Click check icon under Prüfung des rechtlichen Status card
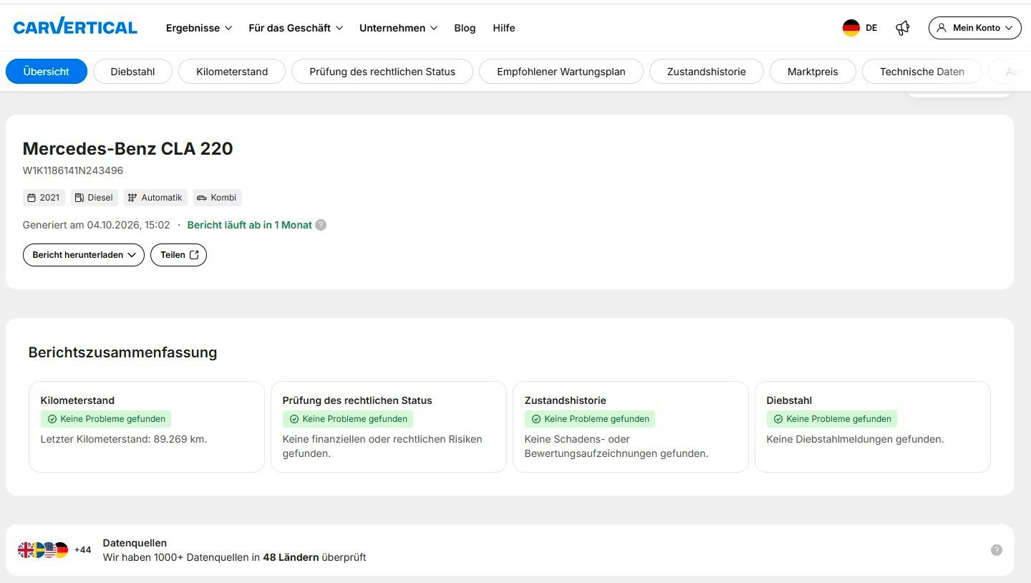The height and width of the screenshot is (583, 1031). pyautogui.click(x=294, y=419)
